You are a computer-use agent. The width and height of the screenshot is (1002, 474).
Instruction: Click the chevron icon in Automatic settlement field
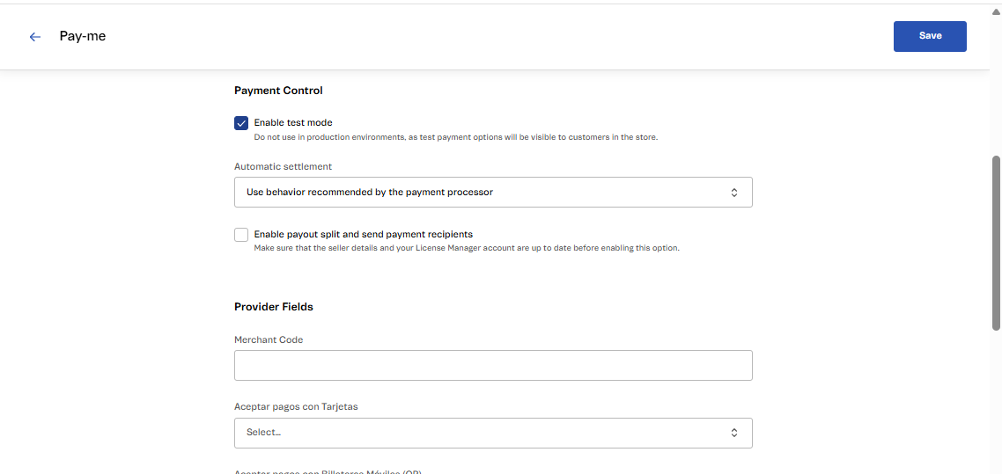(x=734, y=193)
